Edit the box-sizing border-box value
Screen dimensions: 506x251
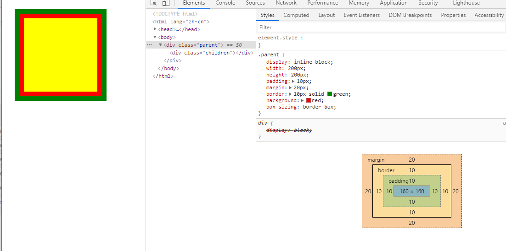[320, 107]
